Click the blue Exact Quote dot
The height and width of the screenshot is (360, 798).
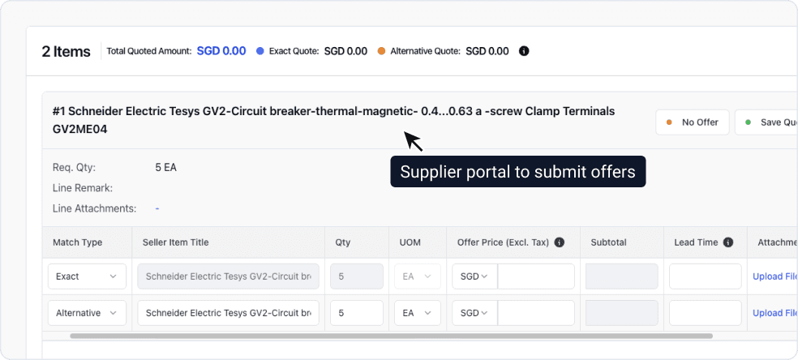coord(260,51)
